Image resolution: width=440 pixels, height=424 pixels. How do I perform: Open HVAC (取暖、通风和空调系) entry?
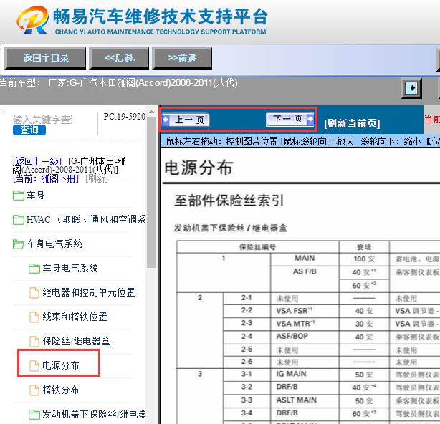tap(86, 220)
